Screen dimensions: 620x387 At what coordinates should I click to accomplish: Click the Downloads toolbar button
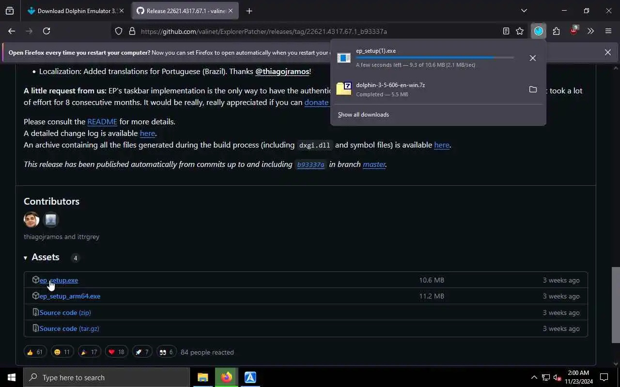coord(539,31)
